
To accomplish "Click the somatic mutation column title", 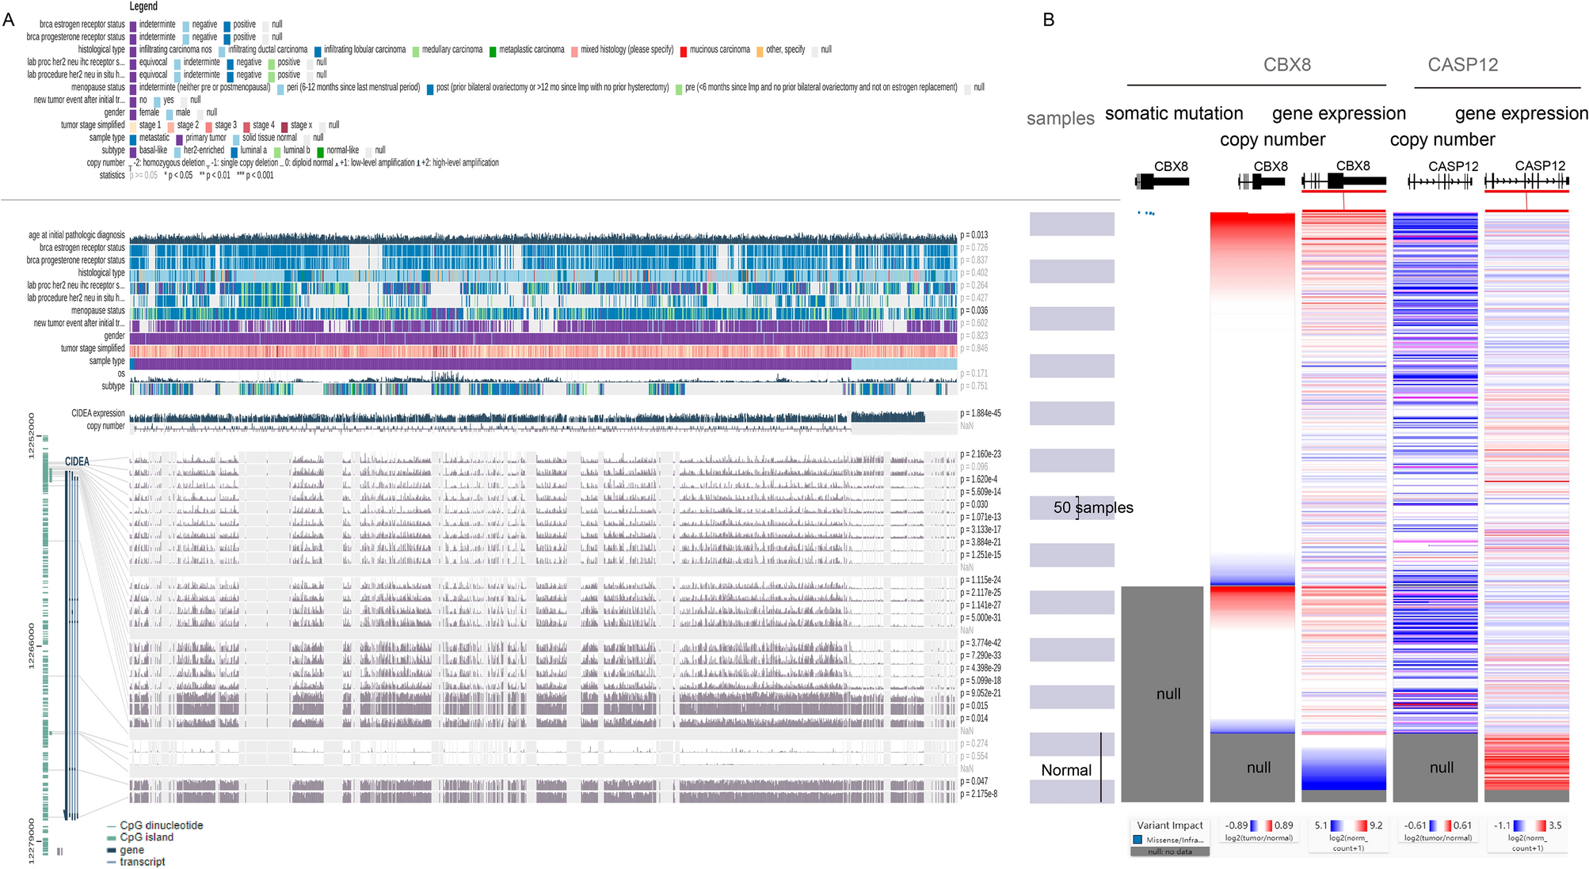I will tap(1174, 114).
